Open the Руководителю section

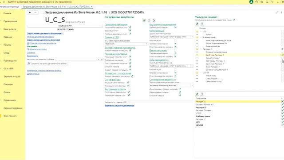coord(10,21)
